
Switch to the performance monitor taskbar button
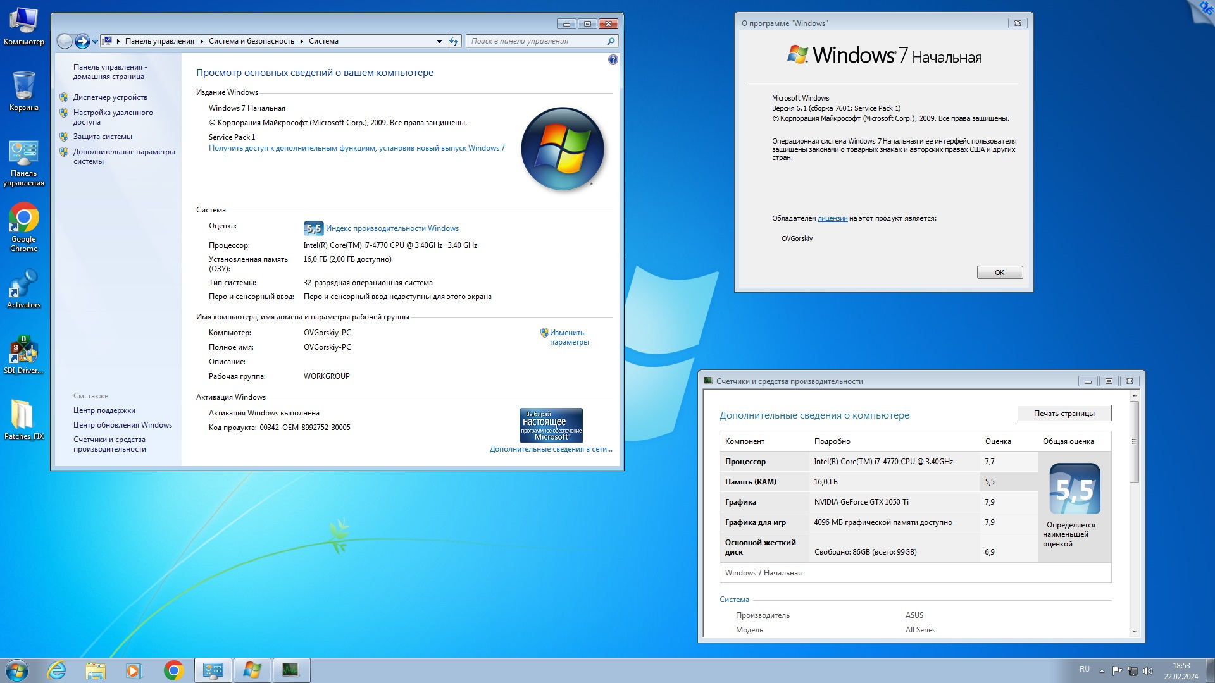point(291,670)
